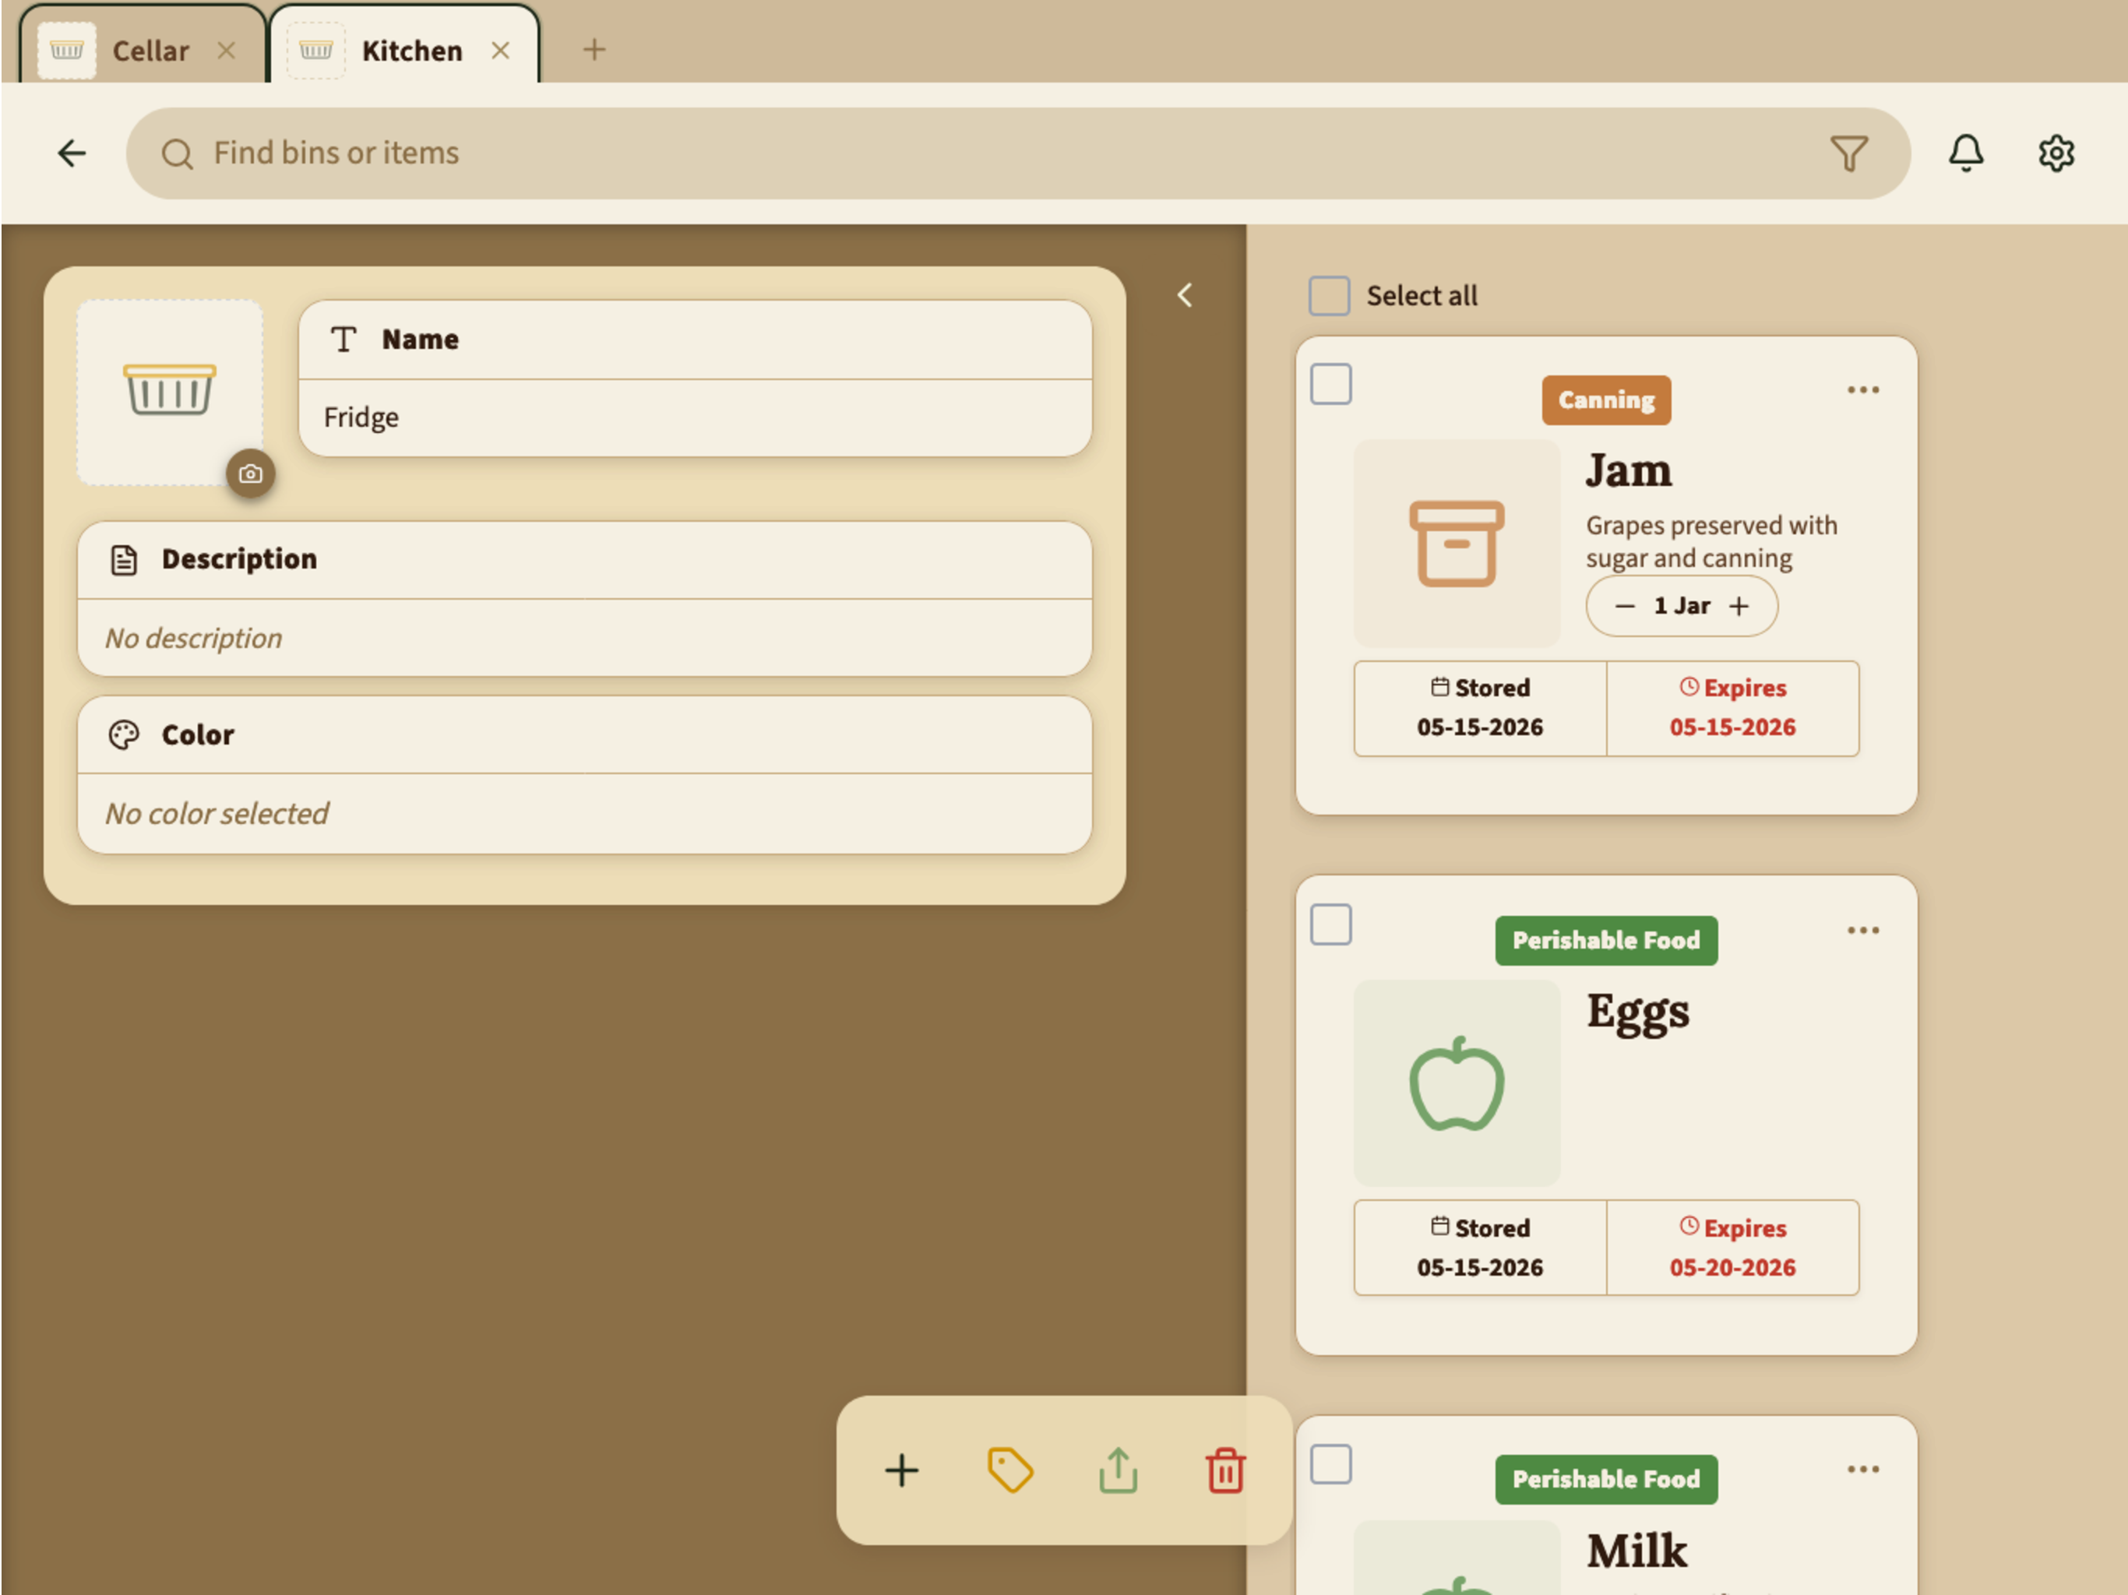
Task: Open notifications bell
Action: pyautogui.click(x=1965, y=153)
